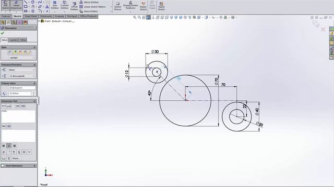The width and height of the screenshot is (334, 187).
Task: Click the dimension value field
Action: tap(20, 94)
